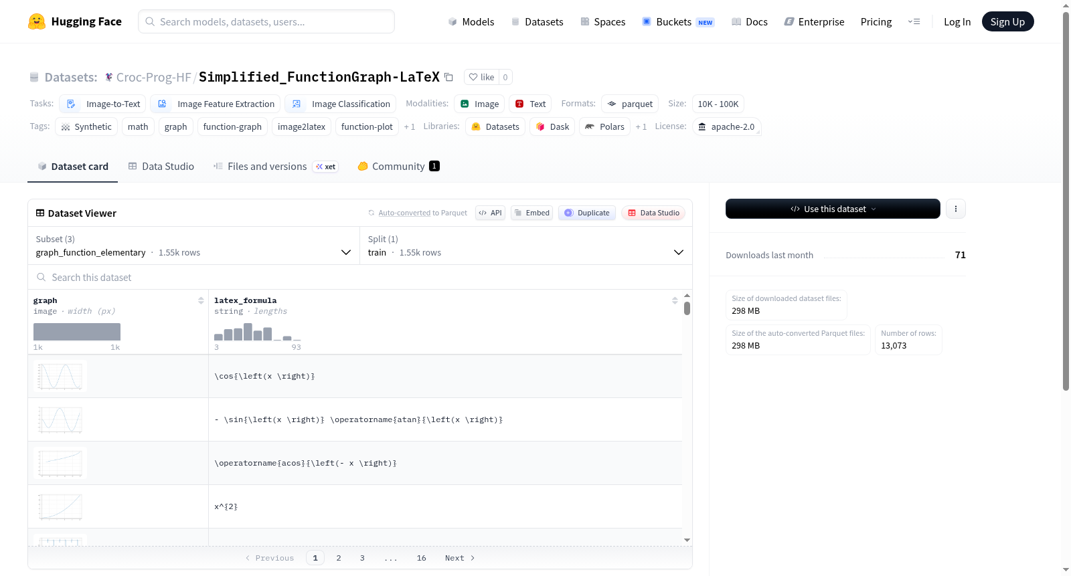Open the three-dot options menu beside Use this dataset

956,209
